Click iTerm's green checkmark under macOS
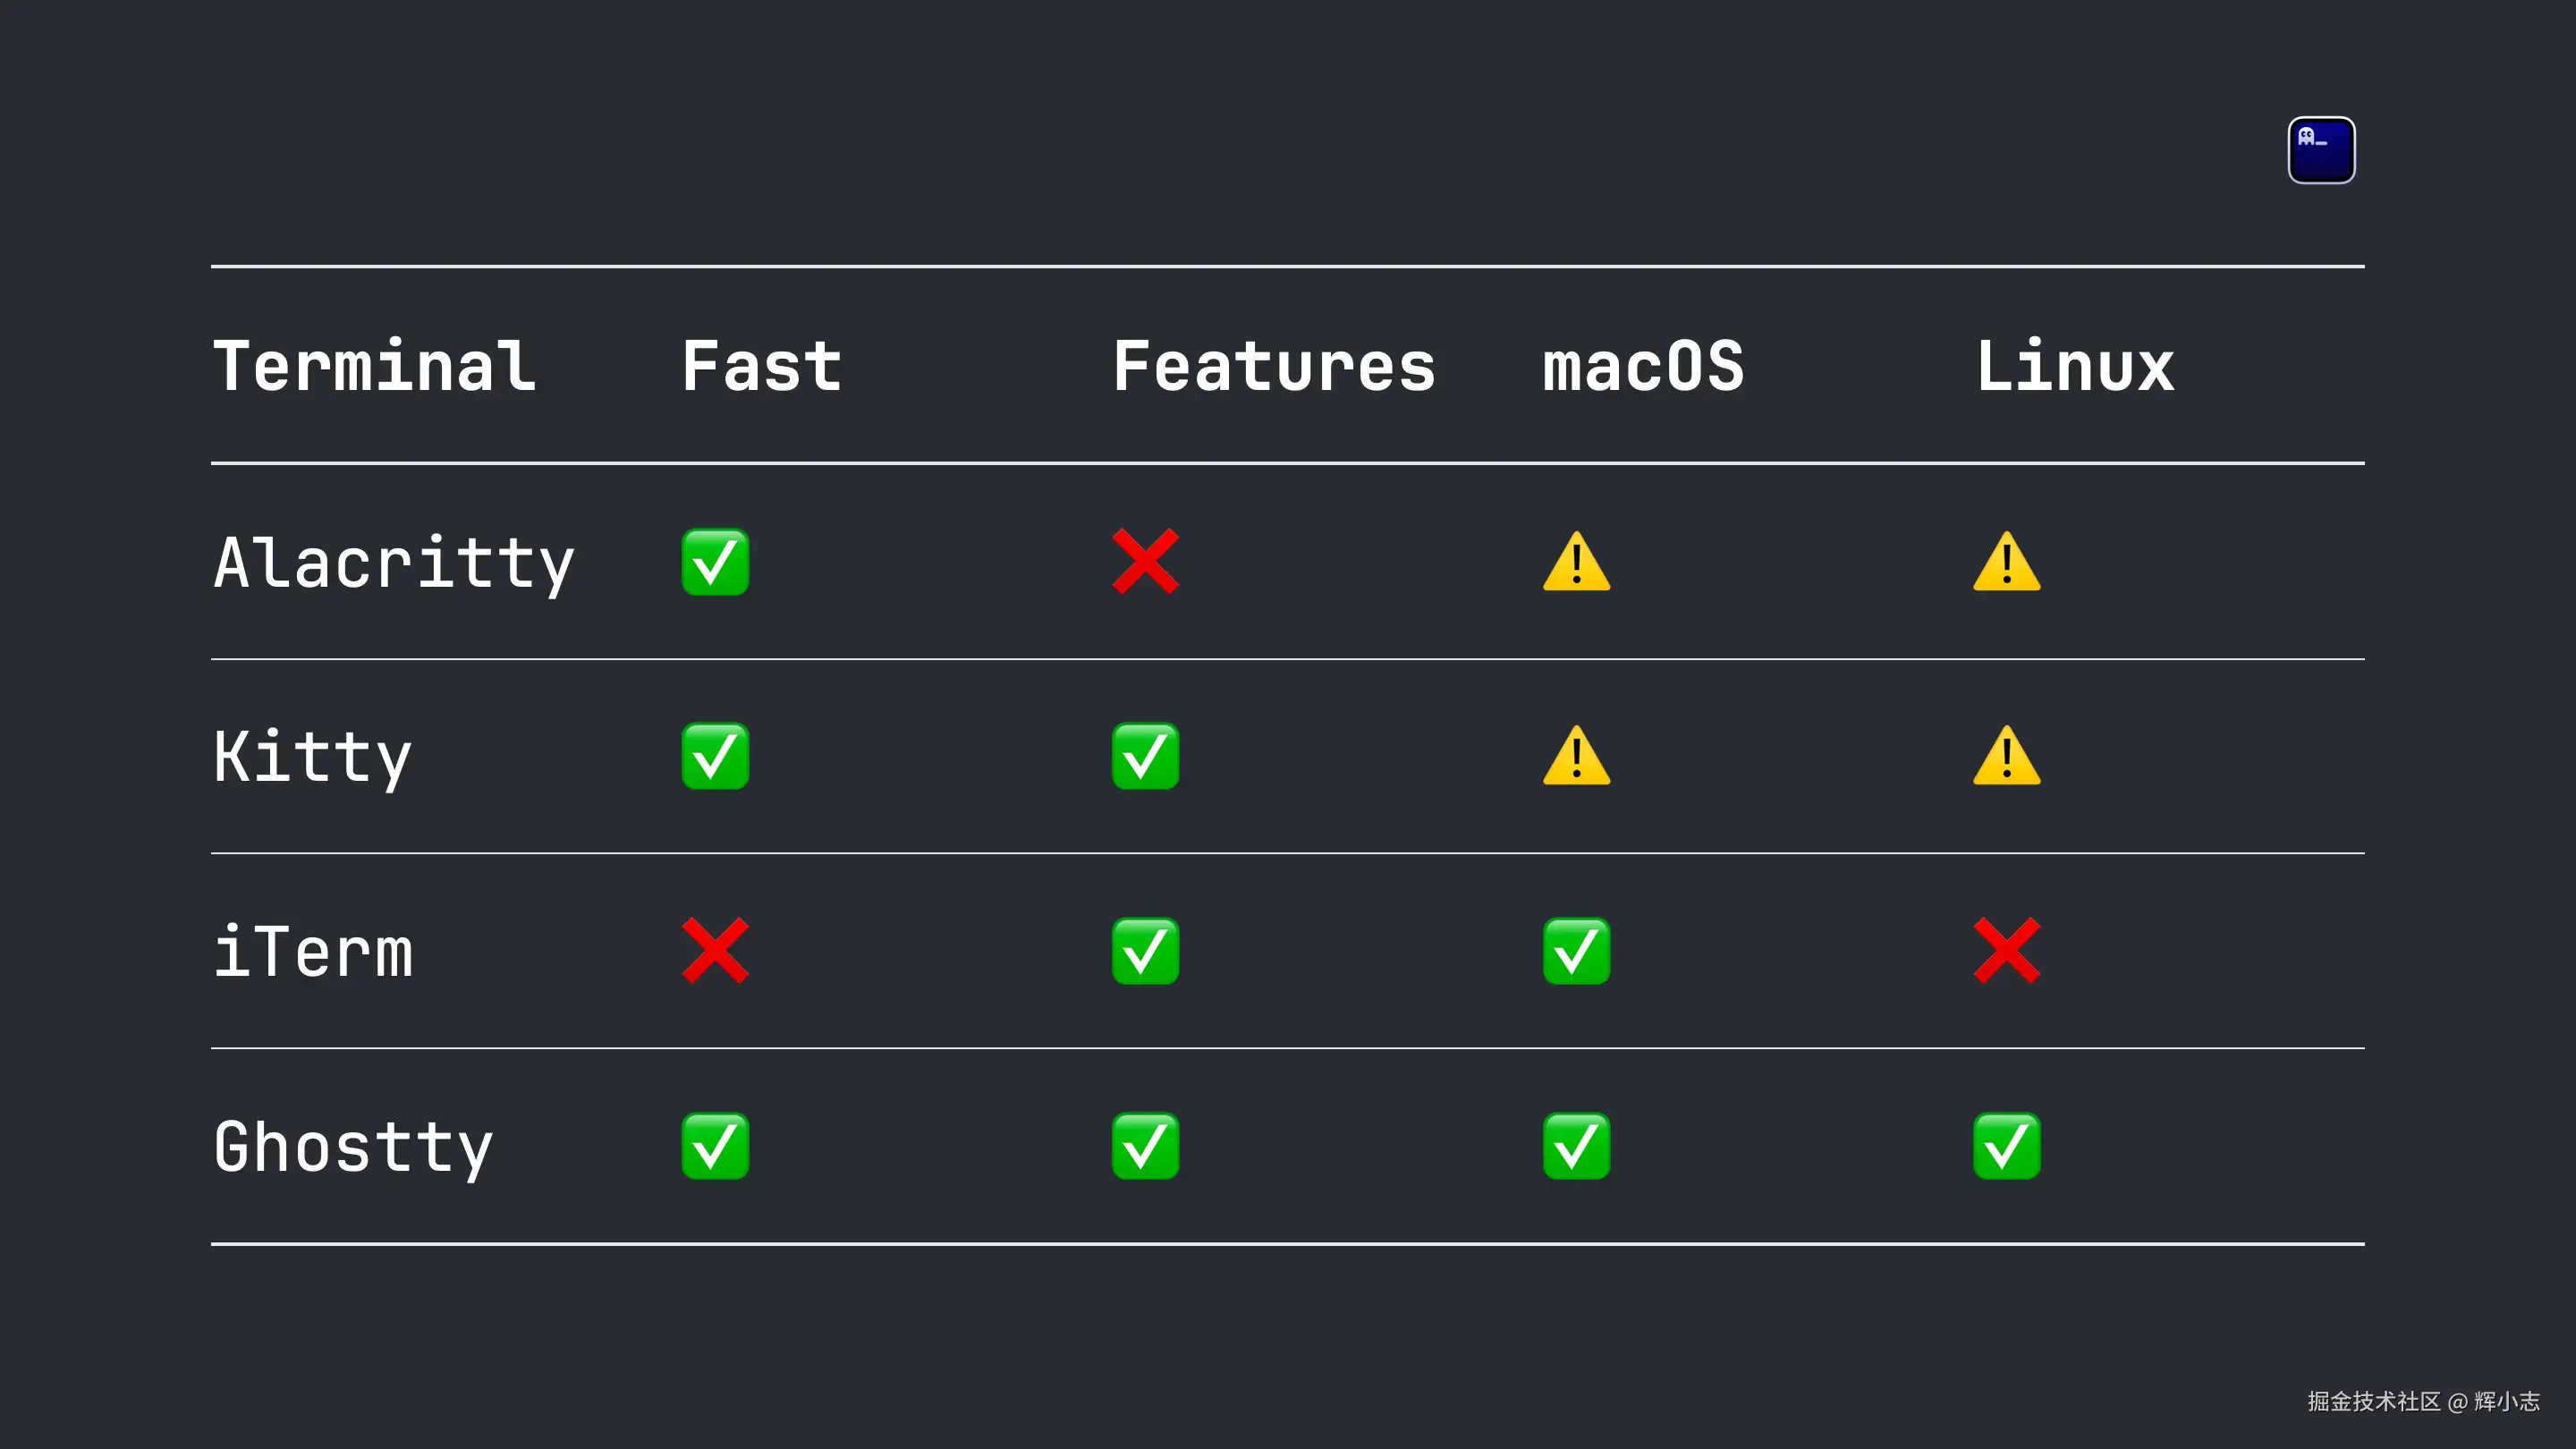The image size is (2576, 1449). point(1576,950)
